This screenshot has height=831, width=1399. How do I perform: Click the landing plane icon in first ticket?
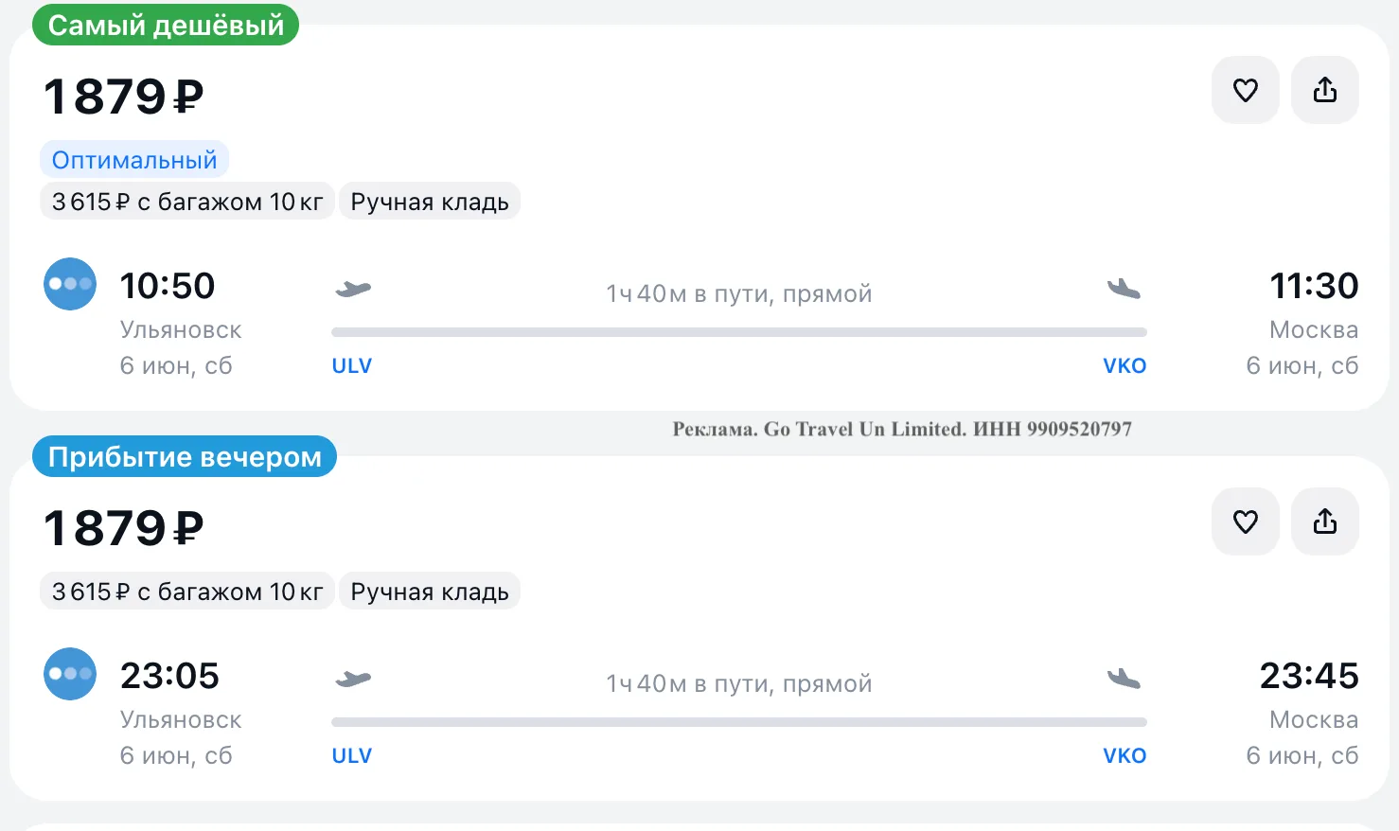coord(1125,289)
